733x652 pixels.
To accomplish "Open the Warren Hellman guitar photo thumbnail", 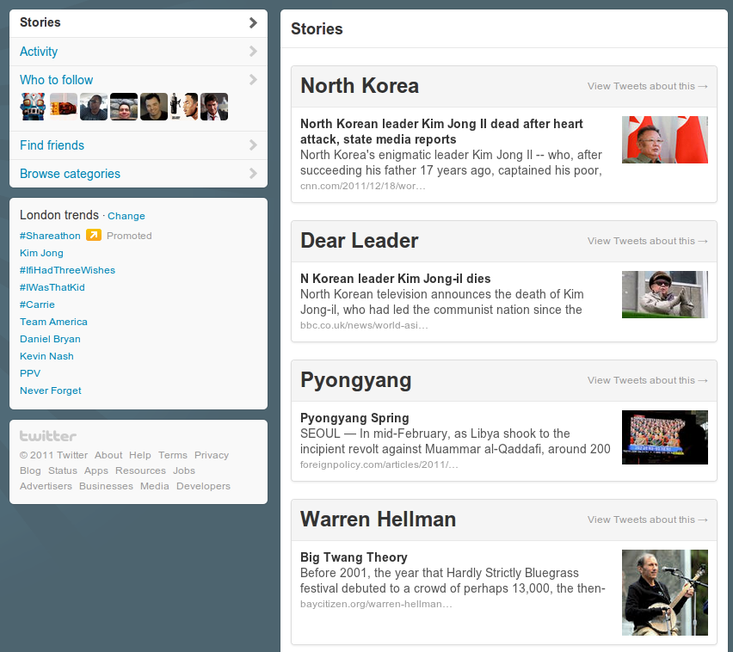I will 664,593.
